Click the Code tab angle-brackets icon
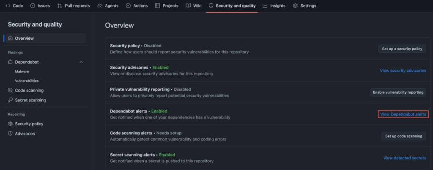This screenshot has height=170, width=433. [8, 5]
